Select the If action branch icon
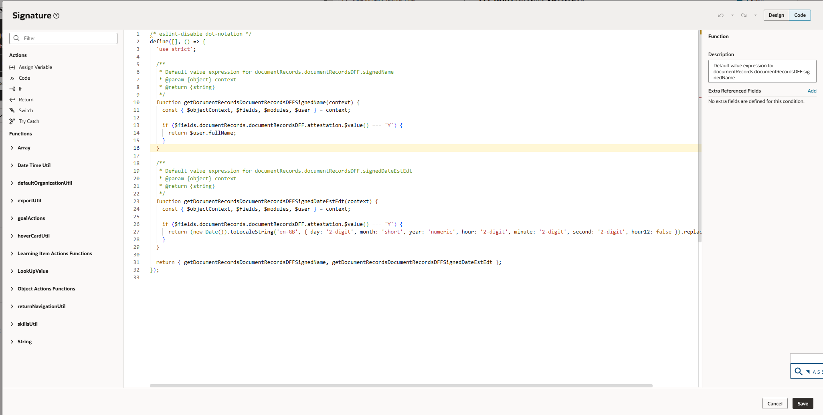The width and height of the screenshot is (823, 415). pos(12,89)
